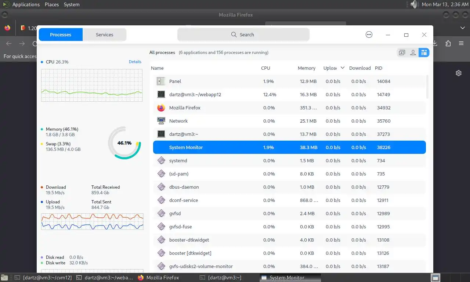Image resolution: width=470 pixels, height=282 pixels.
Task: Click the process list vertical scrollbar
Action: (427, 87)
